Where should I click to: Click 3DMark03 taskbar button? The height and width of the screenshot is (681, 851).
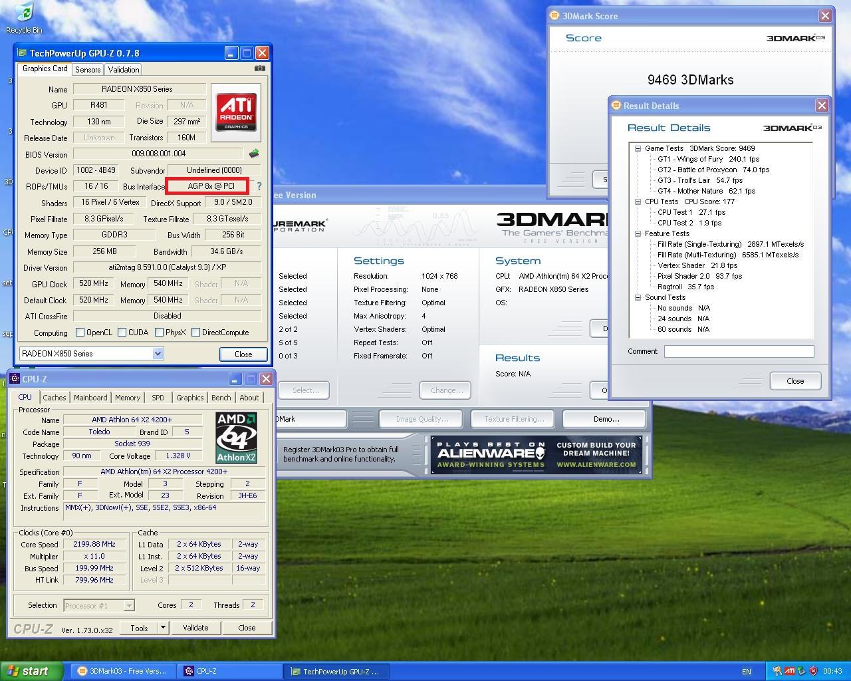click(124, 672)
